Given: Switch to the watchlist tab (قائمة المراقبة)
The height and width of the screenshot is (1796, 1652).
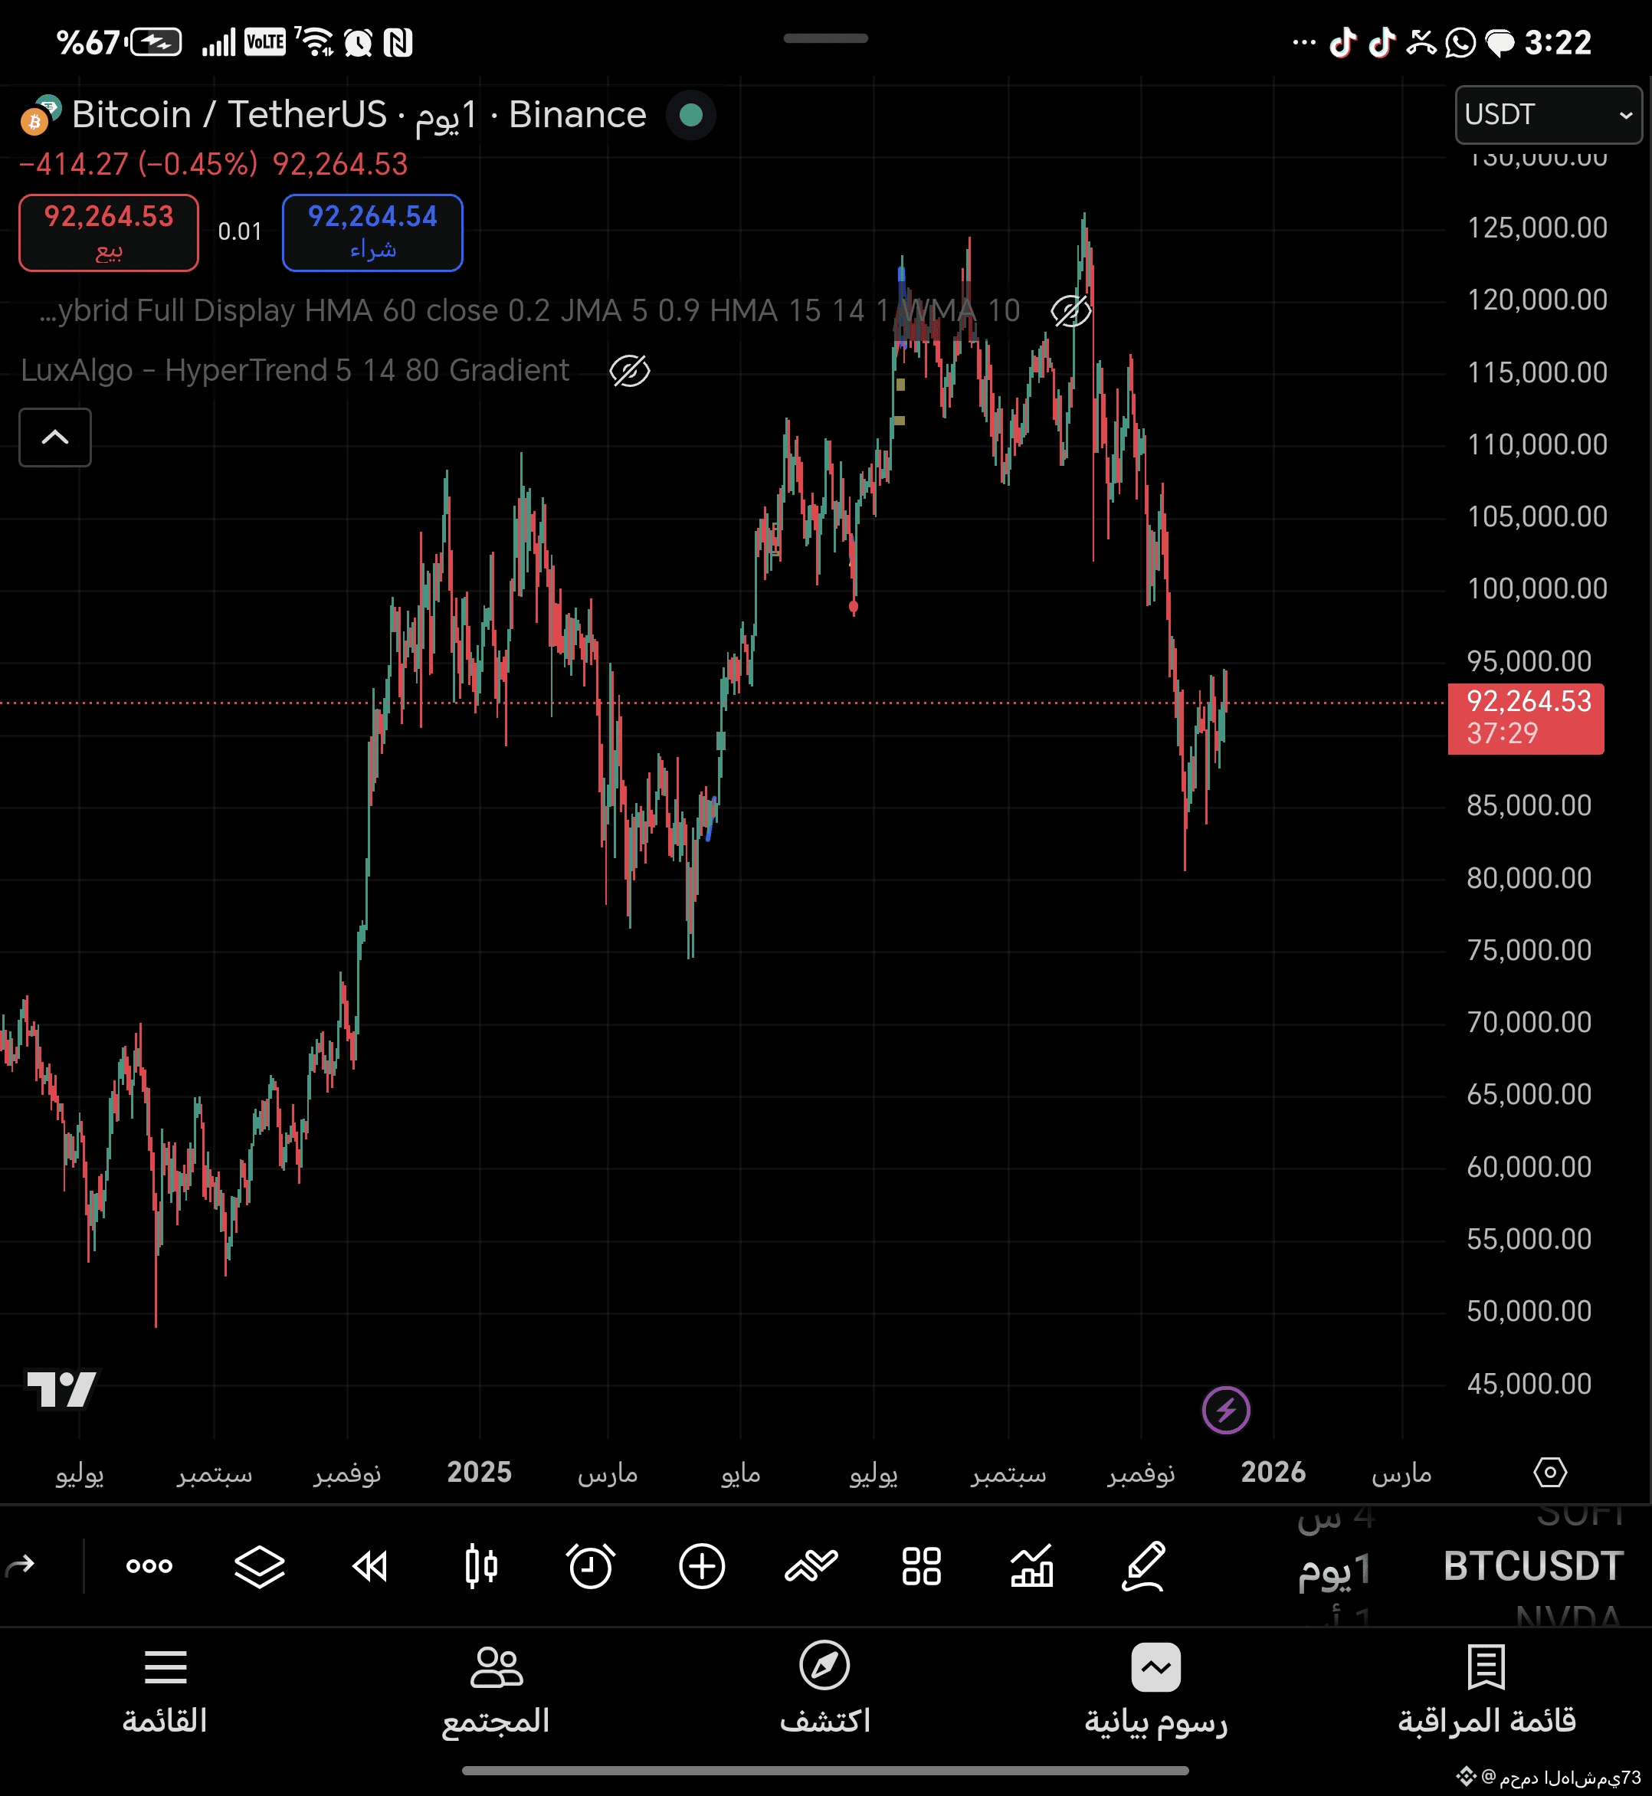Looking at the screenshot, I should pos(1486,1688).
